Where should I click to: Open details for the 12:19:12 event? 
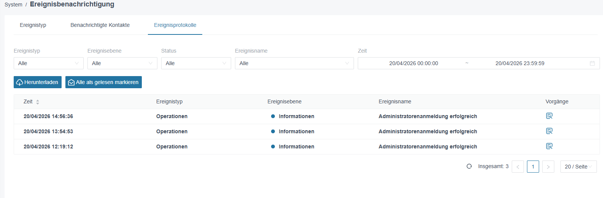pyautogui.click(x=549, y=146)
